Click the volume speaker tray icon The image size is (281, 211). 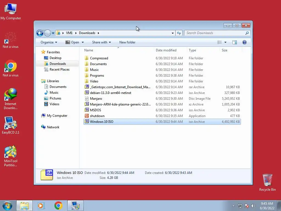(x=253, y=206)
